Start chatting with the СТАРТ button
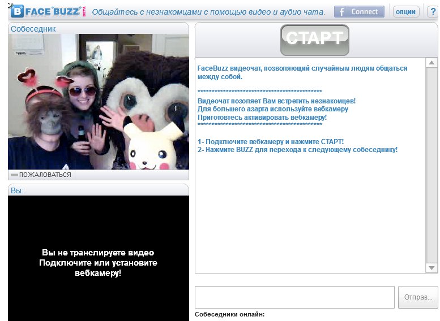Viewport: 440px width, 321px height. click(x=314, y=40)
